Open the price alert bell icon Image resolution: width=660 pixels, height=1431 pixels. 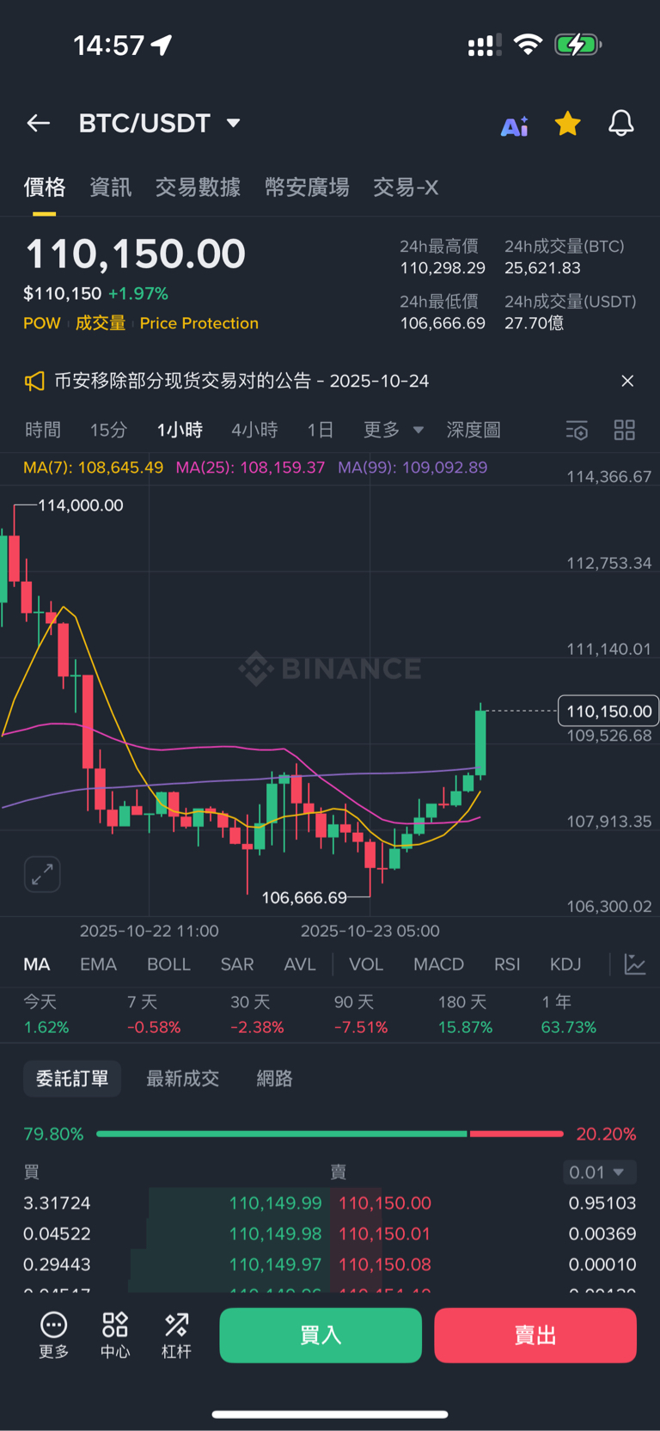pyautogui.click(x=620, y=124)
